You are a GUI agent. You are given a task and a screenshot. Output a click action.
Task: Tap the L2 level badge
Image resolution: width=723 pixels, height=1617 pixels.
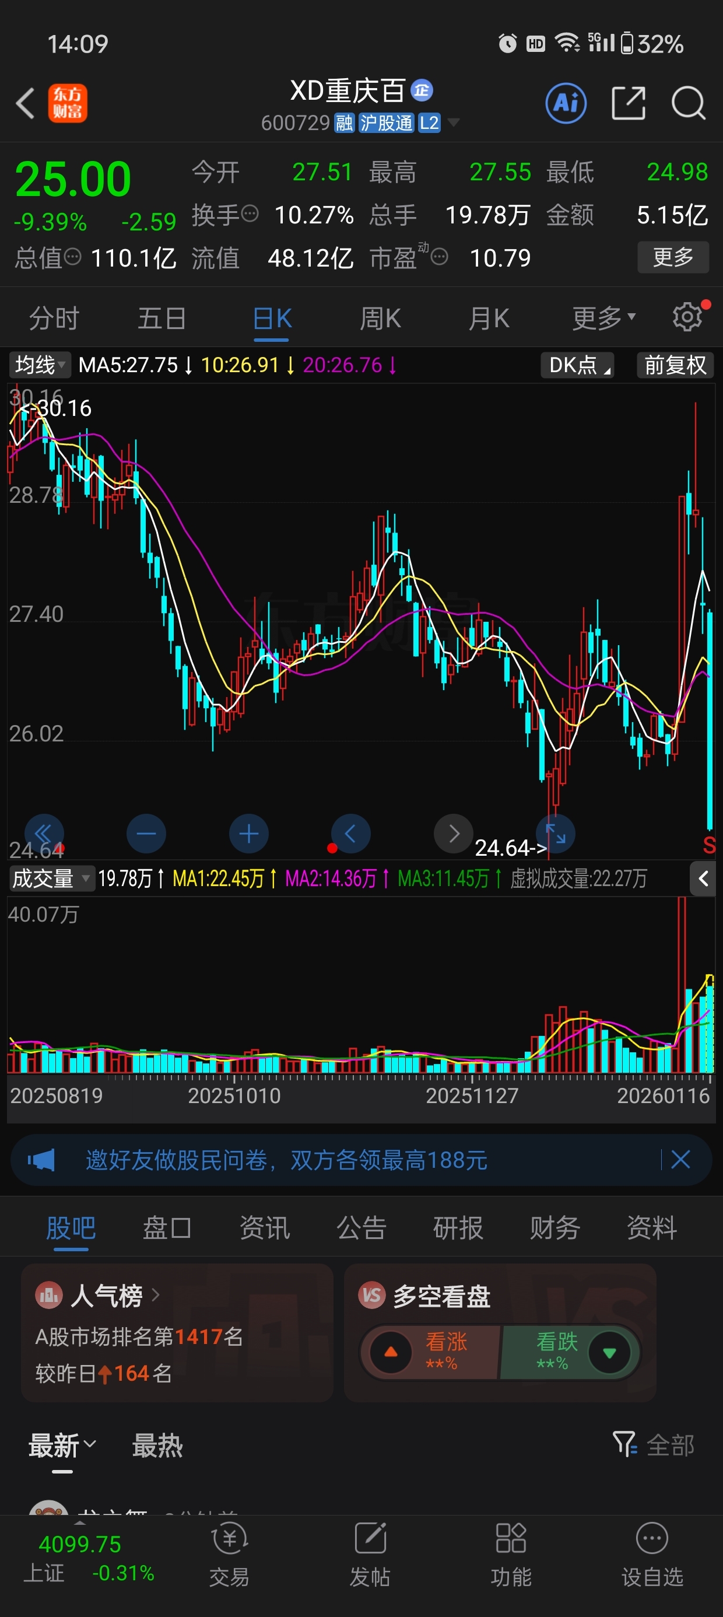[429, 123]
